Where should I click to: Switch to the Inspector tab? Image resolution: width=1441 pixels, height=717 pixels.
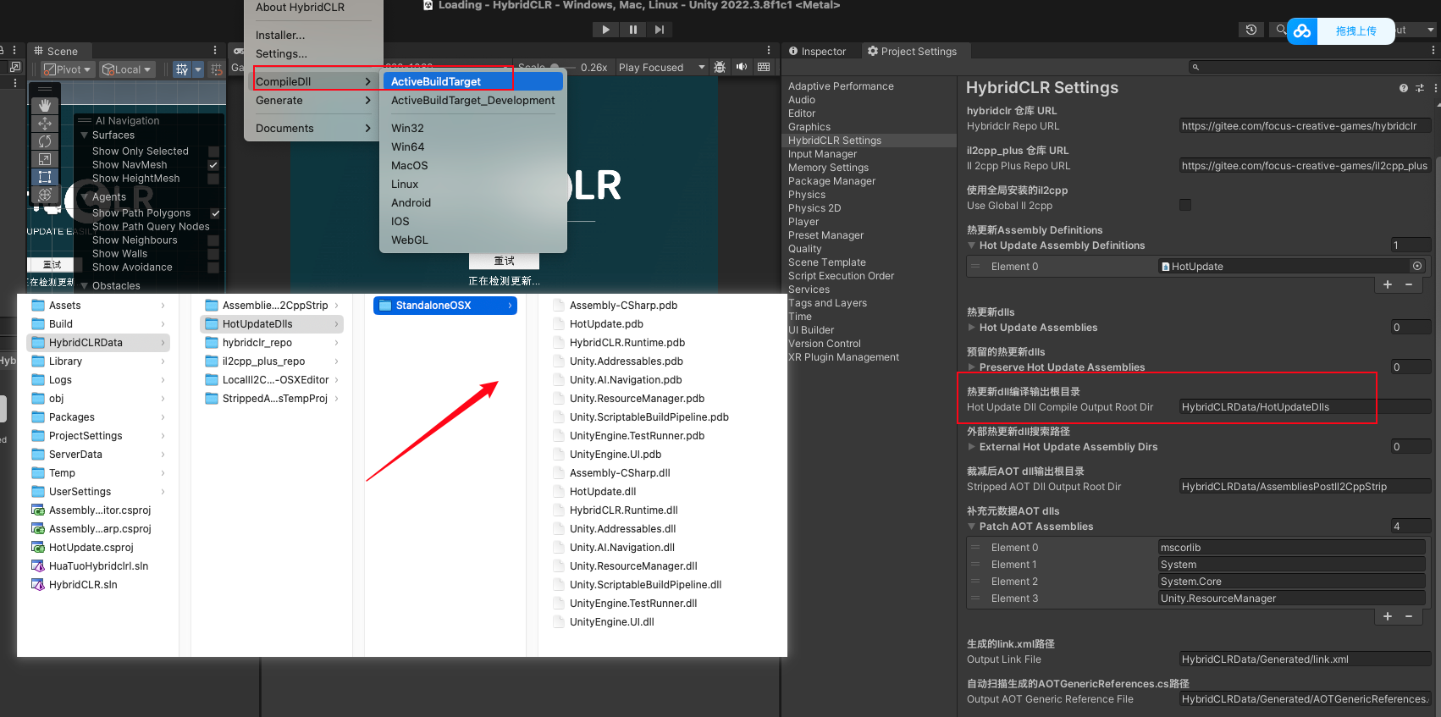(818, 51)
